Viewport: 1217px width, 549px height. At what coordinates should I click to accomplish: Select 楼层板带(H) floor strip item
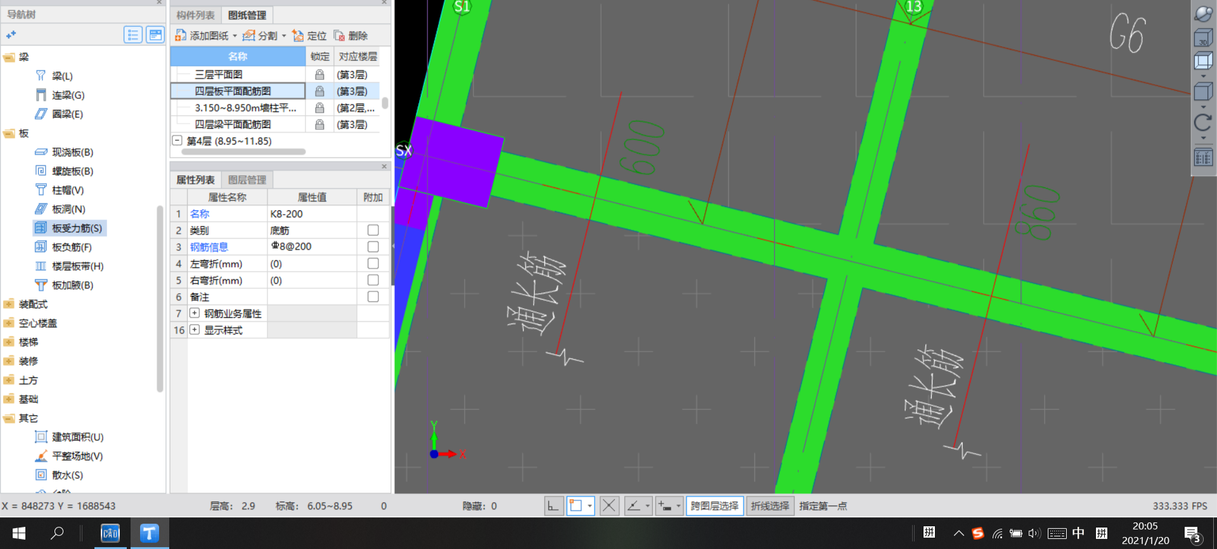pyautogui.click(x=69, y=266)
